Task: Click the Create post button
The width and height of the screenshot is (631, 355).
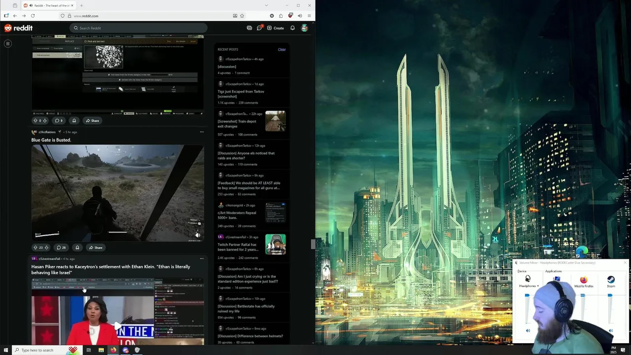Action: (x=276, y=28)
